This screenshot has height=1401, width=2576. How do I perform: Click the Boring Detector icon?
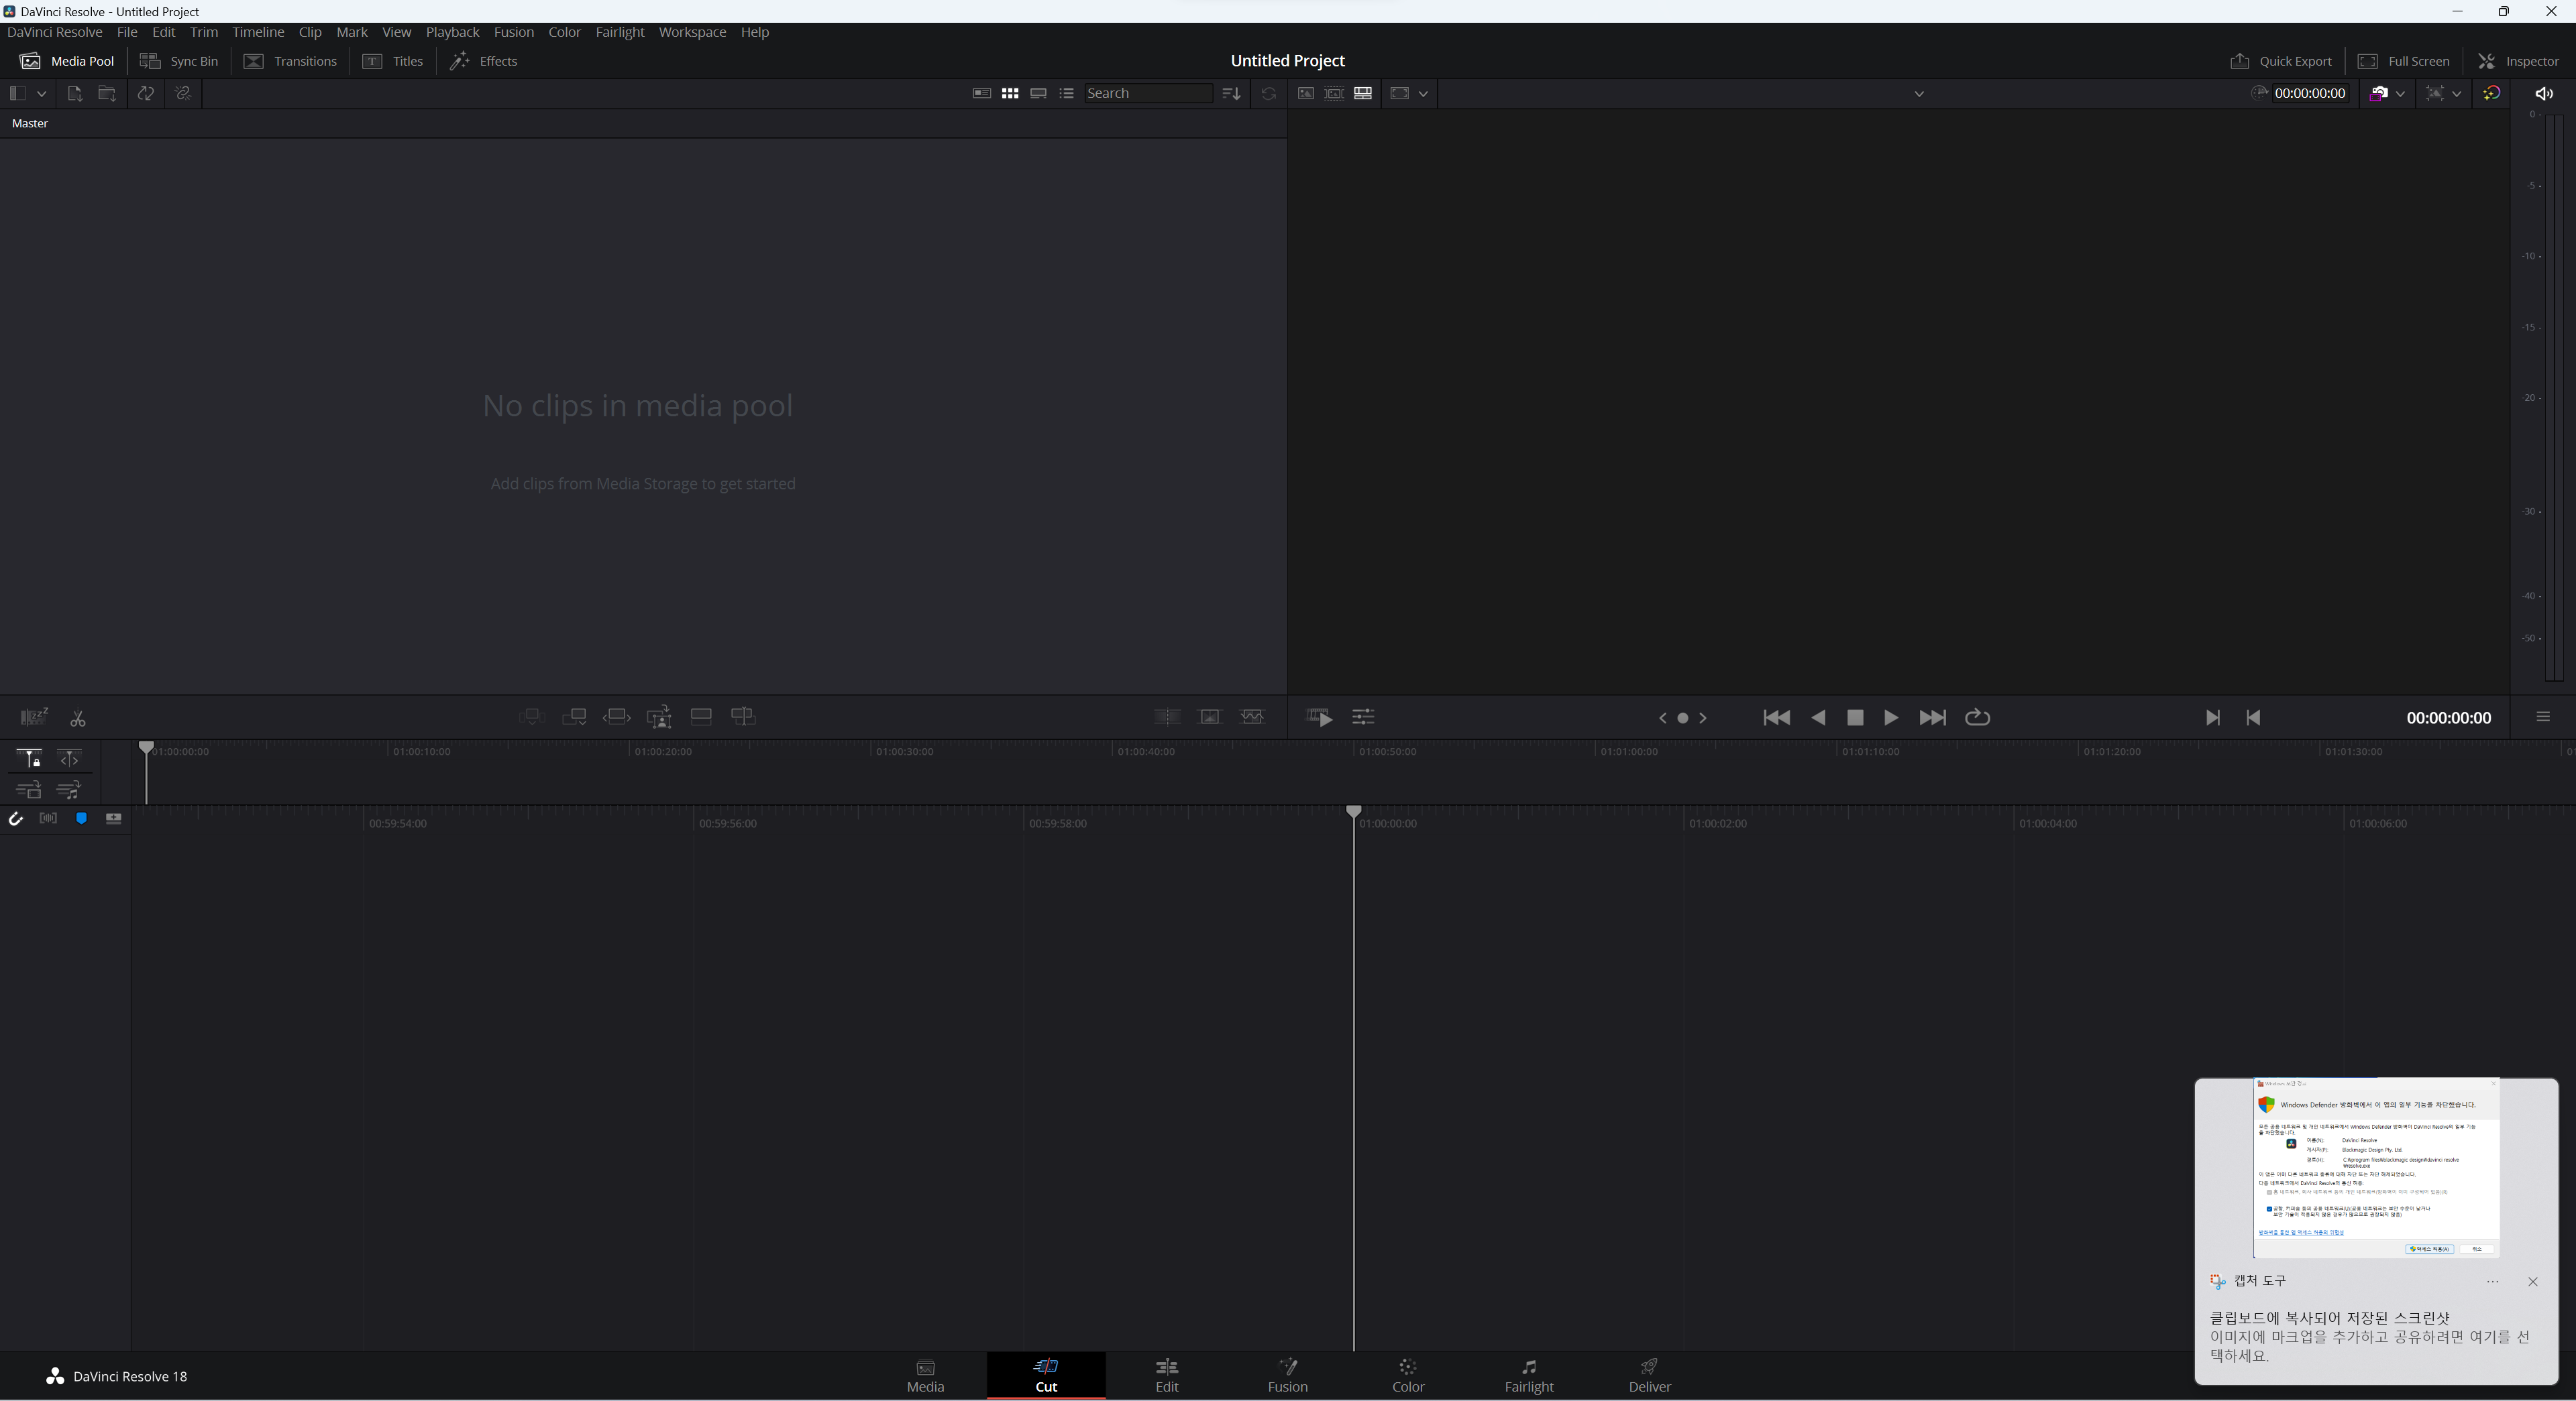click(34, 717)
